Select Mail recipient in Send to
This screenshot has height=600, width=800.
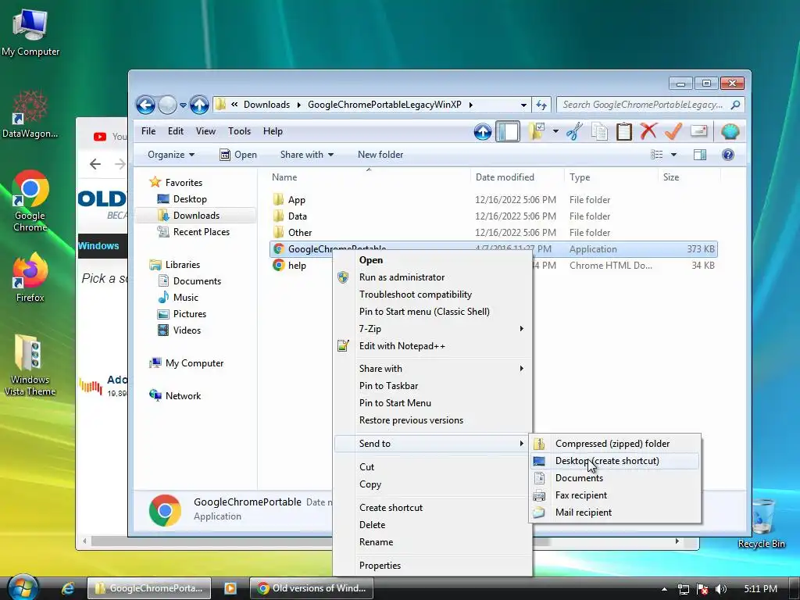pos(615,512)
